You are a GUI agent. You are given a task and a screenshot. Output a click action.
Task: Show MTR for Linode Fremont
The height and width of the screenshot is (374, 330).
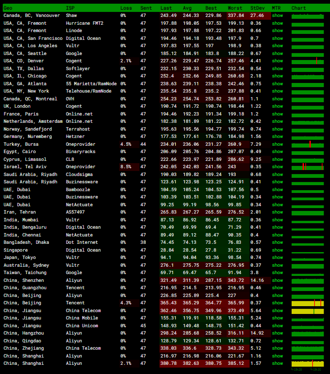(x=277, y=31)
